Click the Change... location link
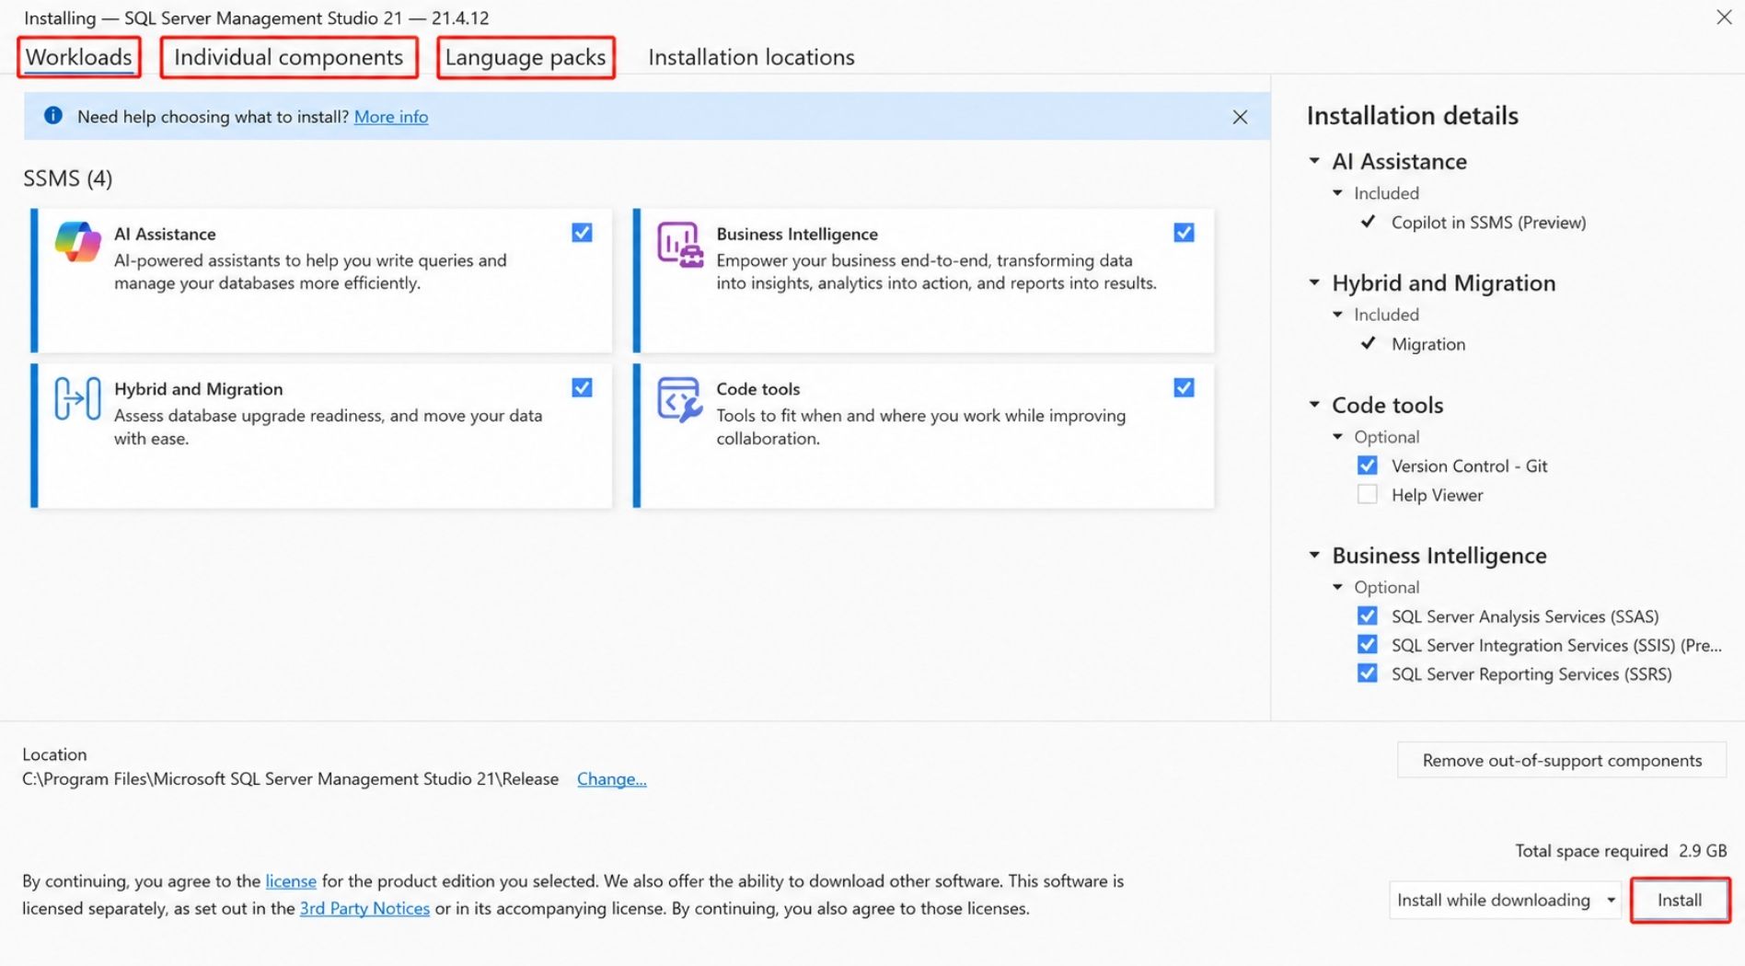Screen dimensions: 1745x966 point(612,779)
